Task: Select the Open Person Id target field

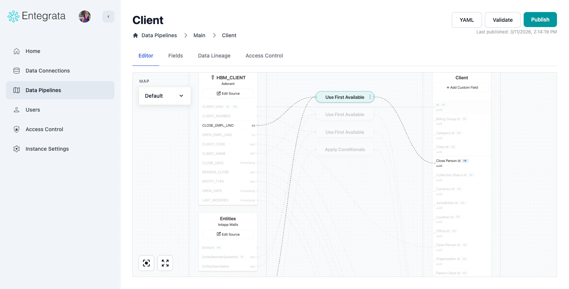Action: (x=462, y=247)
